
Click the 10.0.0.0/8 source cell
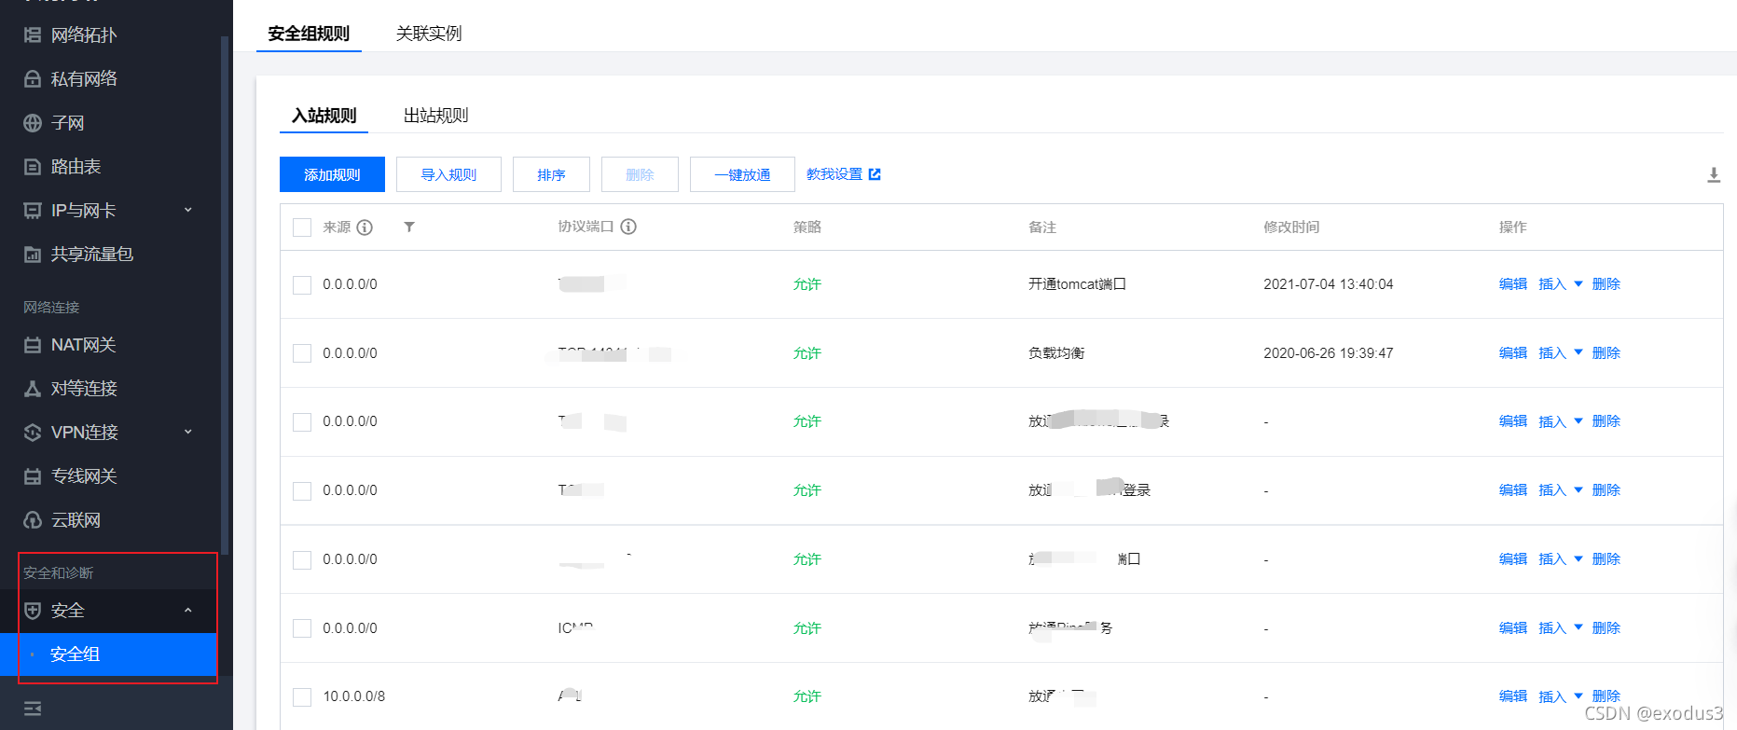pyautogui.click(x=354, y=696)
